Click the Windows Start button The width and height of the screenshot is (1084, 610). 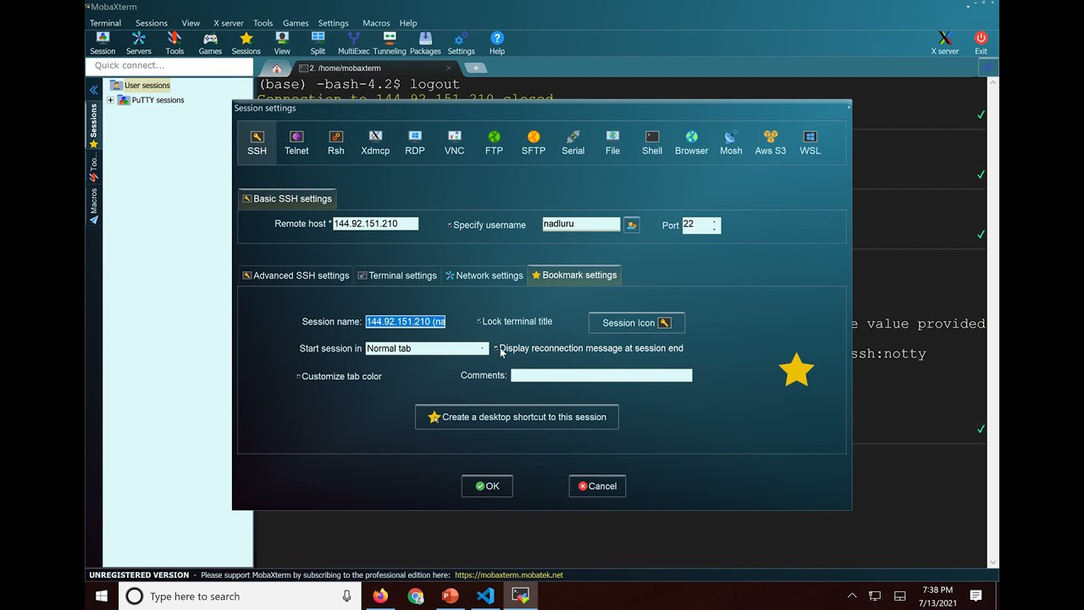(x=102, y=596)
